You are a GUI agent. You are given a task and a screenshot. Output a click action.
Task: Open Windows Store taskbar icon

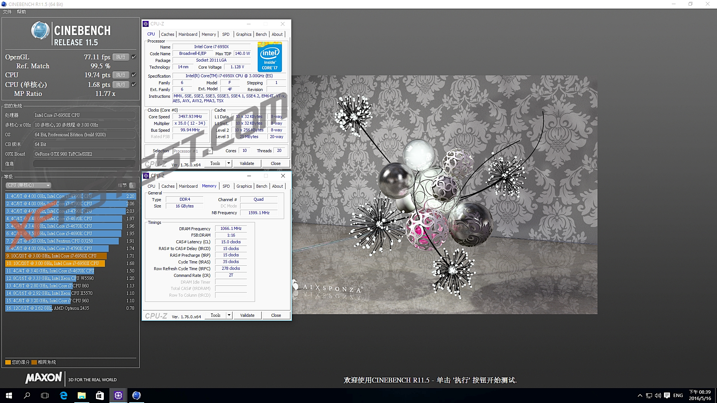point(100,396)
